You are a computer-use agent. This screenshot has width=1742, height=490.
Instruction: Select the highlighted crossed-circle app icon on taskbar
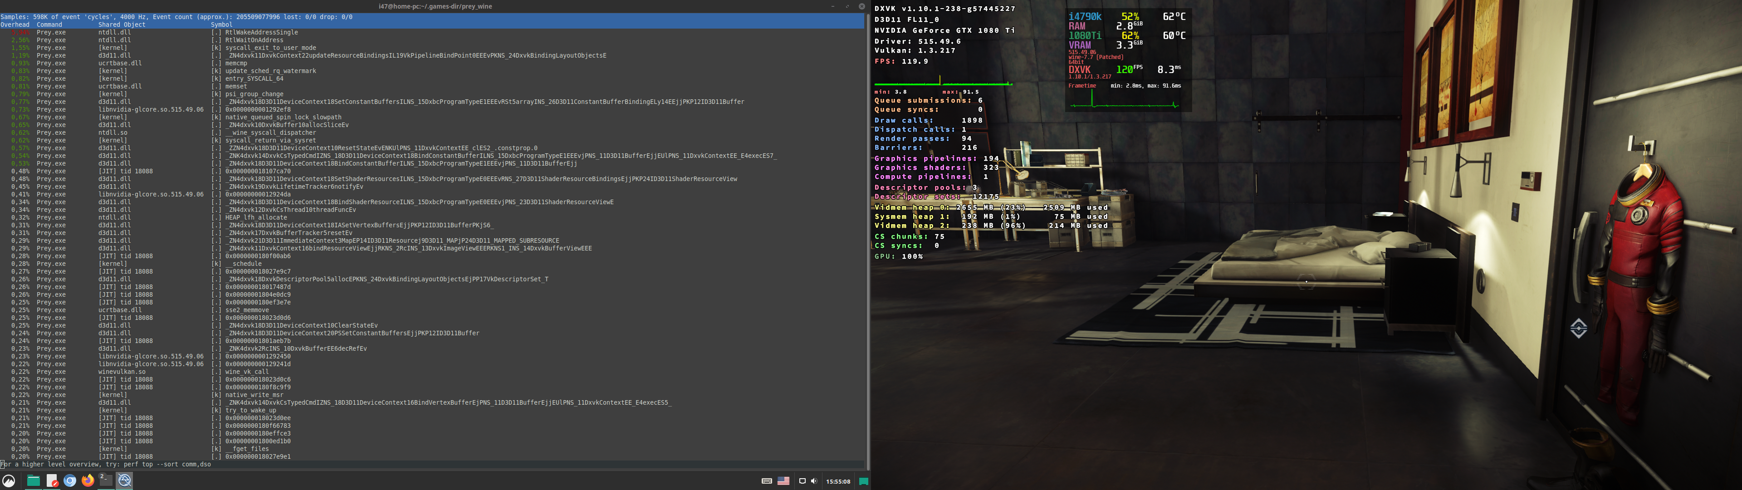124,480
